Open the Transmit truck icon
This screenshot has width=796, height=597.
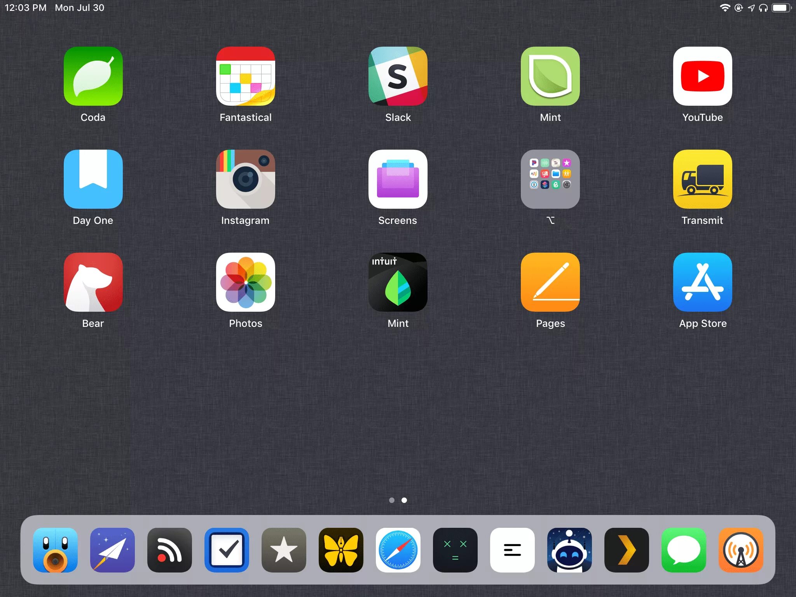(x=702, y=179)
